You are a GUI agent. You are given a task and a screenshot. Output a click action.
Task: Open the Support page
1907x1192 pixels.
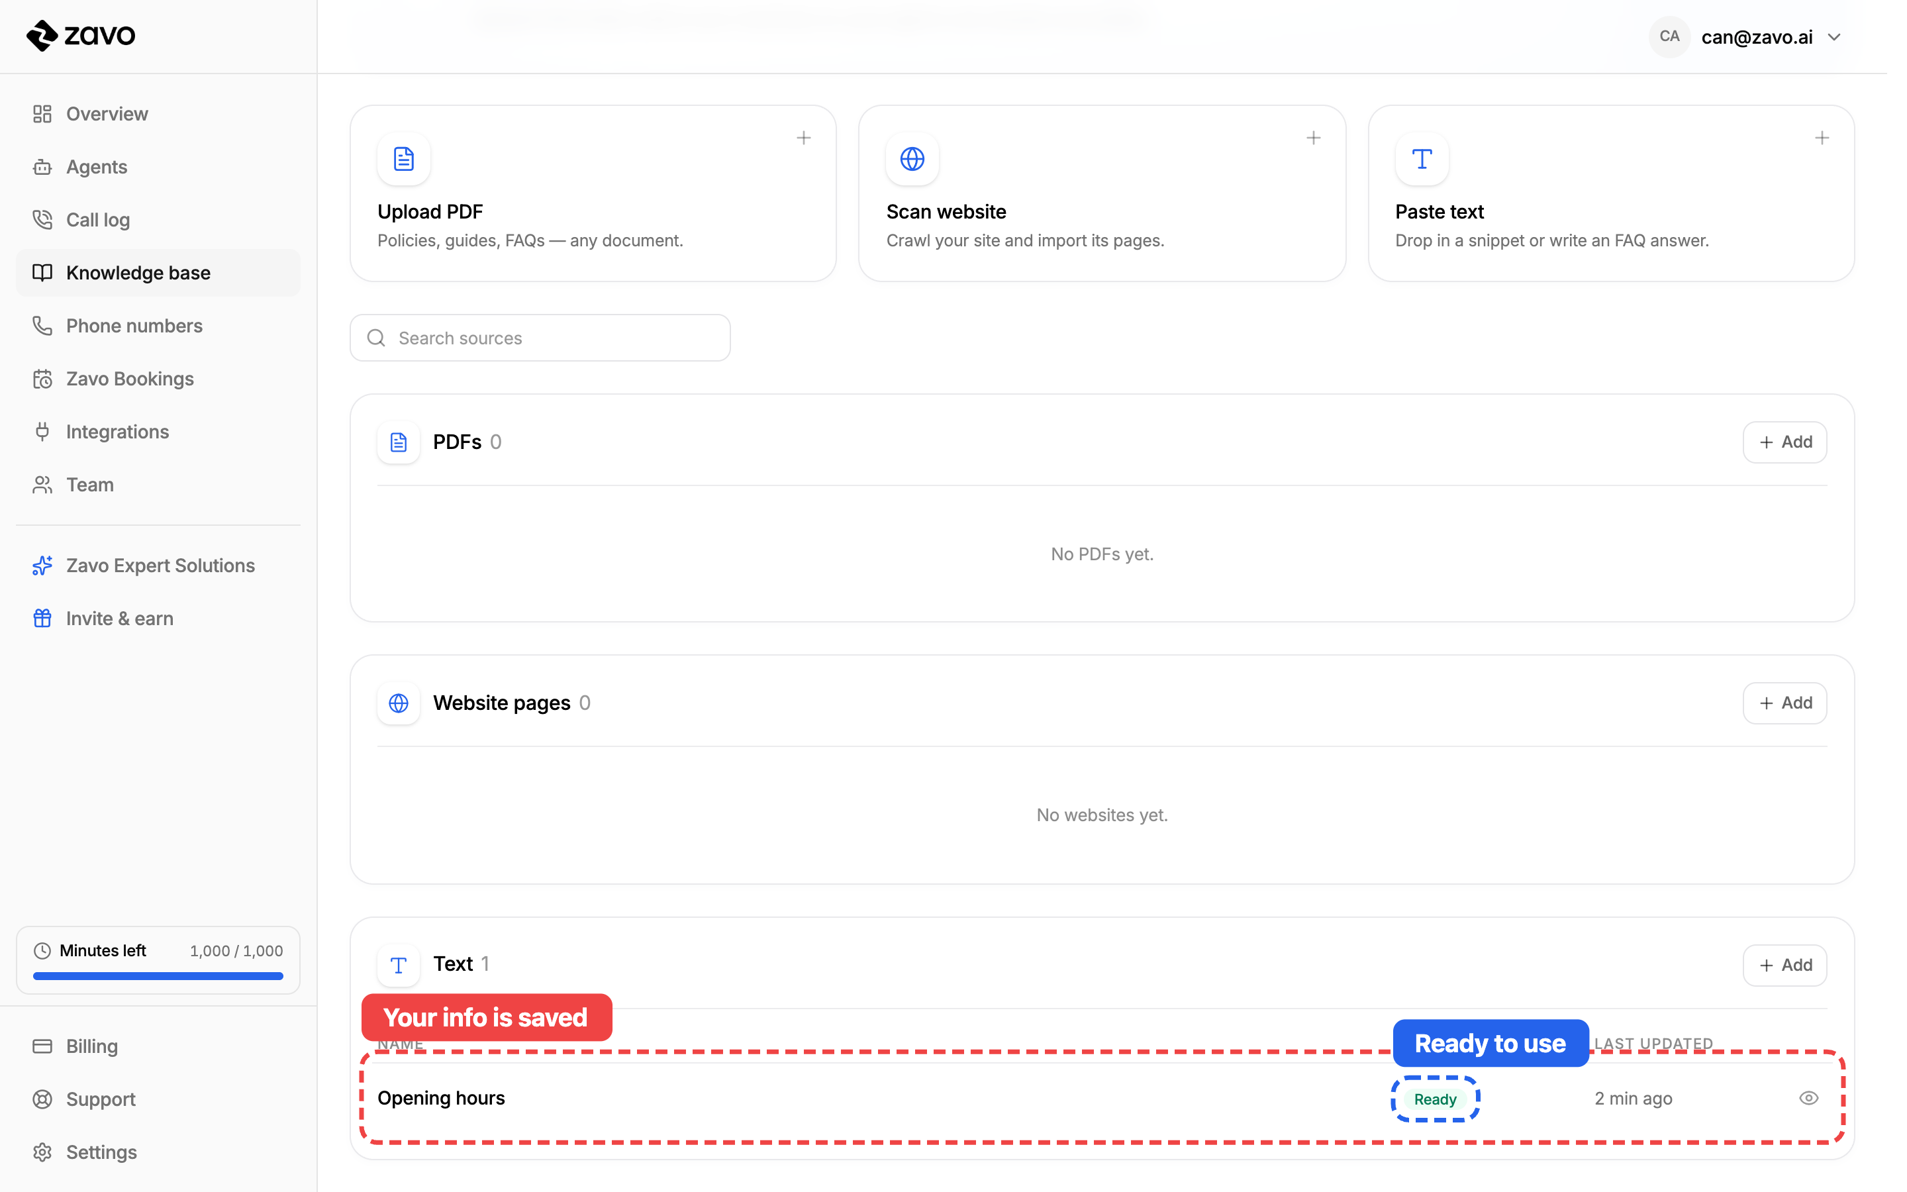(x=158, y=1099)
